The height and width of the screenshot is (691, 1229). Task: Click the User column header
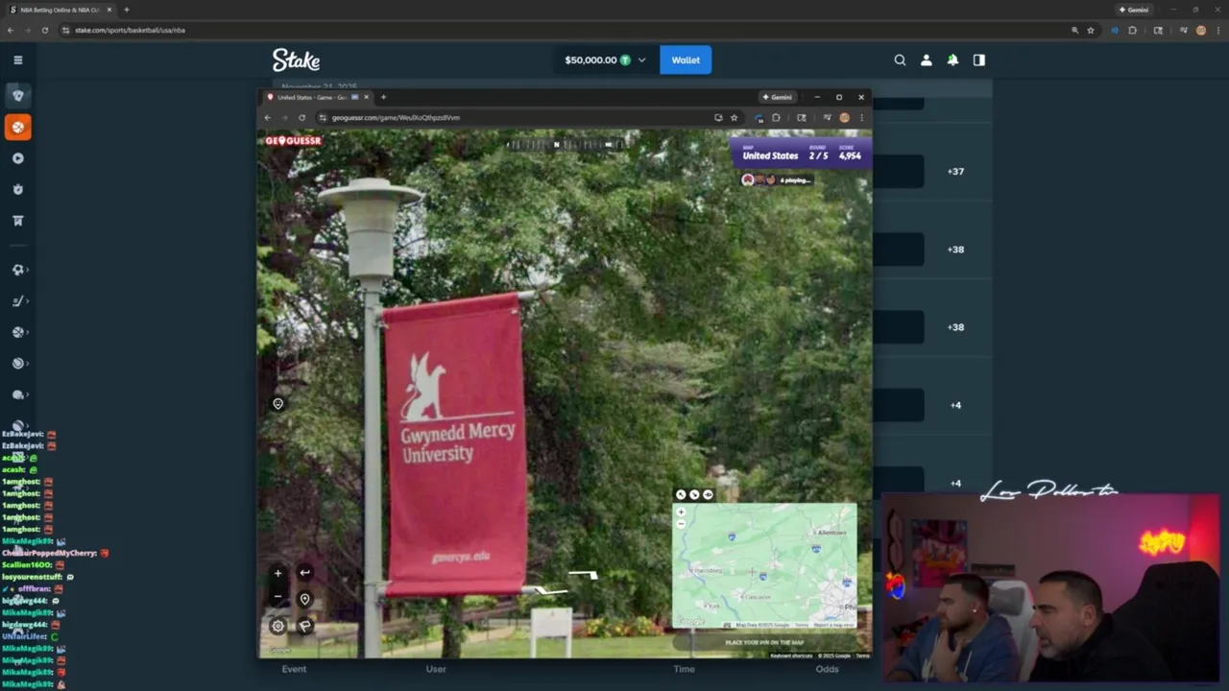point(436,669)
